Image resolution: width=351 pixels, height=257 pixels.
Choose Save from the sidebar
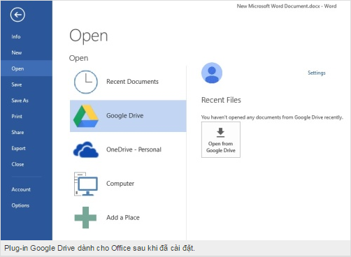point(17,85)
